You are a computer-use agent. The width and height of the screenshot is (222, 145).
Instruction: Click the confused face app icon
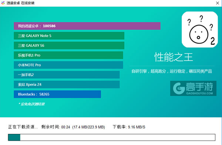tap(200, 30)
